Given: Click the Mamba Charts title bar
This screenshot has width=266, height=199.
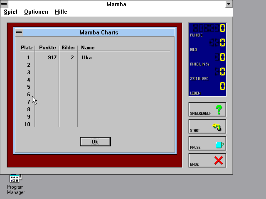Looking at the screenshot, I should [99, 32].
